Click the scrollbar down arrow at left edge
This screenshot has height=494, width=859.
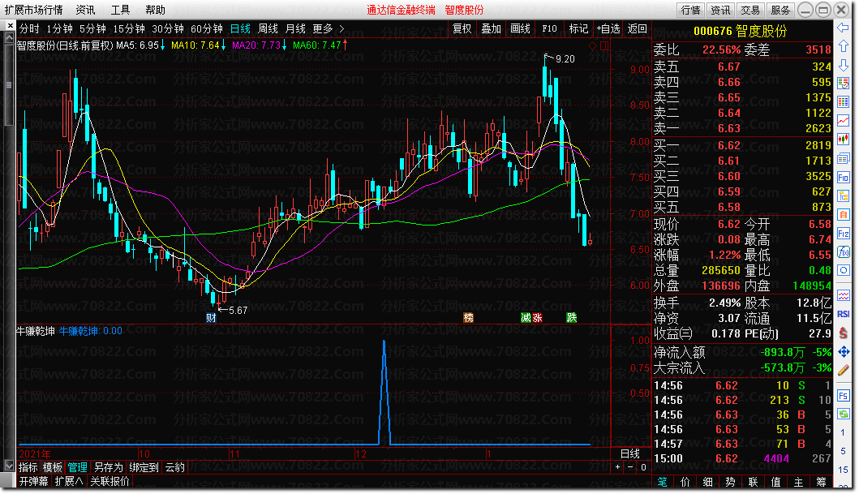pyautogui.click(x=9, y=466)
